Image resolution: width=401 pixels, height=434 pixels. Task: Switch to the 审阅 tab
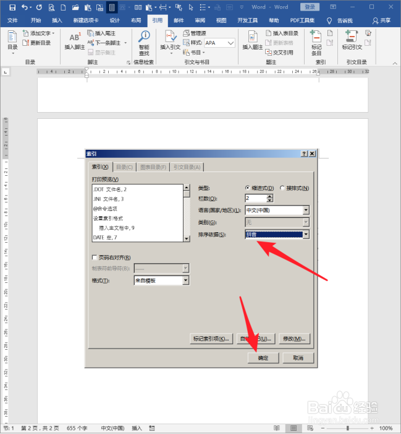coord(200,20)
